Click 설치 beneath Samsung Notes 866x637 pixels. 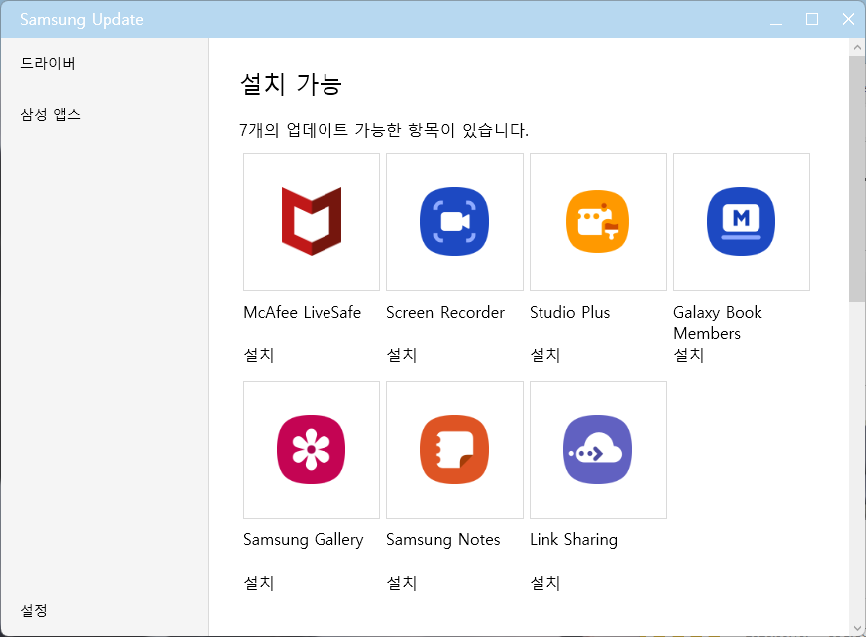click(x=401, y=583)
